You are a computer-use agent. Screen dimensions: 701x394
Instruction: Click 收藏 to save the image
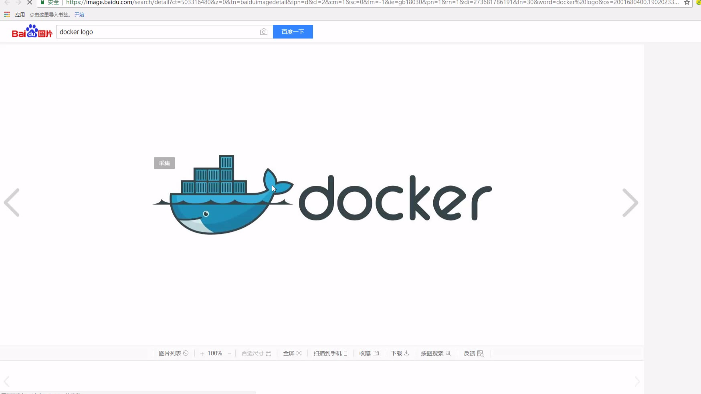click(x=369, y=353)
